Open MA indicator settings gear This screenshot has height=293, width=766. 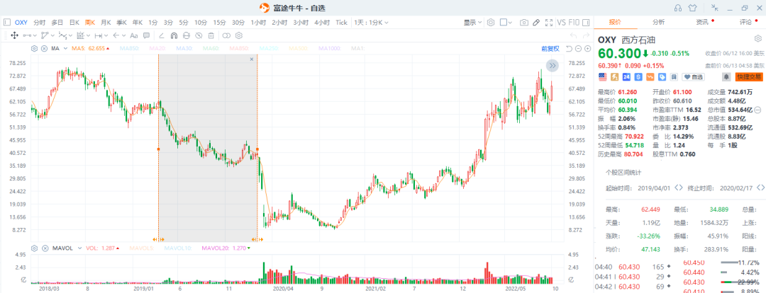(34, 48)
